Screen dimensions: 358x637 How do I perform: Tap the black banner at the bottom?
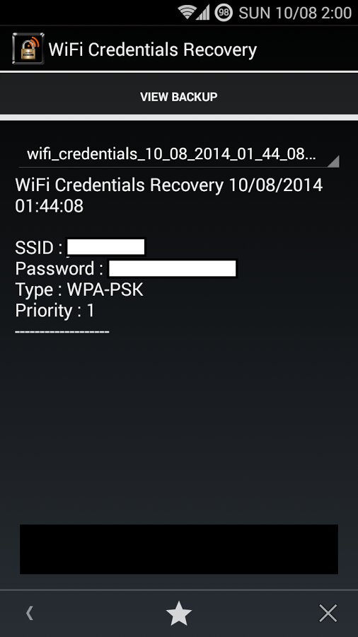pyautogui.click(x=179, y=549)
